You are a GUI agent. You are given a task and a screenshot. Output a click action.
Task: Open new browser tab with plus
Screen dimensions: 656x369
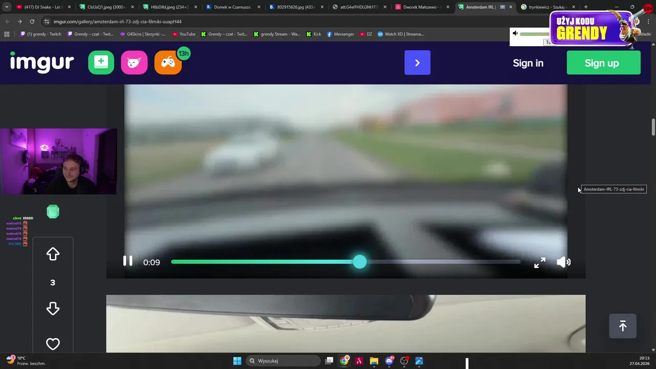(x=586, y=7)
